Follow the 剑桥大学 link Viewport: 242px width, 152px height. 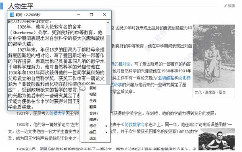(x=57, y=113)
